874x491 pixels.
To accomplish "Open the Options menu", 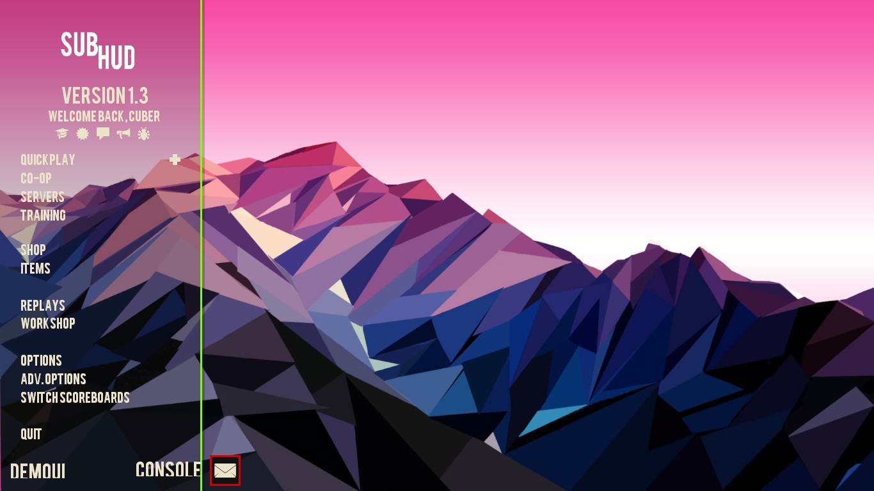I will click(x=42, y=361).
